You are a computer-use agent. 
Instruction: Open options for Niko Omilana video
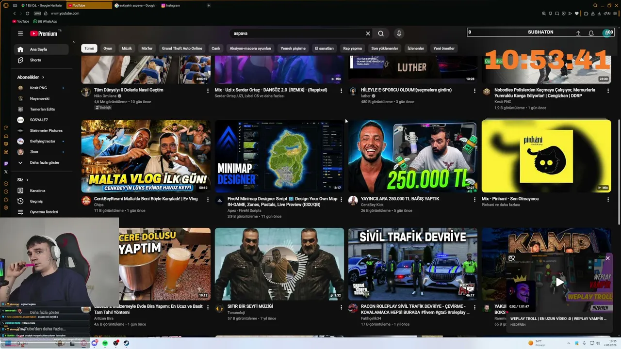point(208,91)
